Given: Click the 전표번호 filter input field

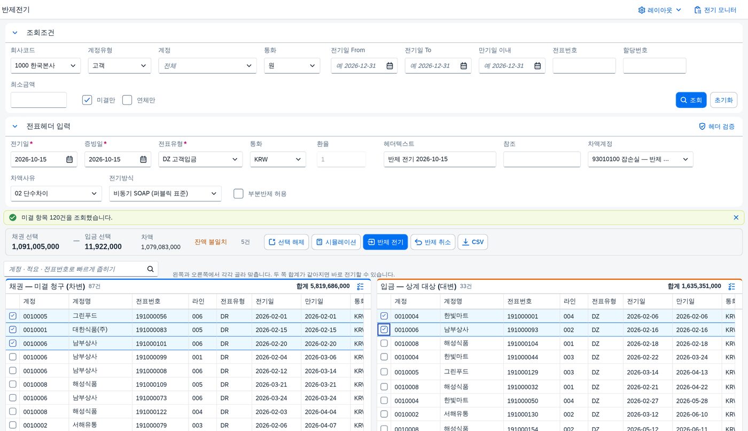Looking at the screenshot, I should pyautogui.click(x=584, y=66).
